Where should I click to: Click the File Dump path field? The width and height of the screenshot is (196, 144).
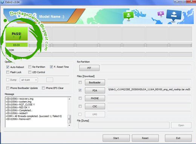pos(124,125)
